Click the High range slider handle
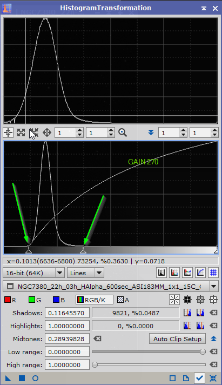The height and width of the screenshot is (385, 222). point(95,365)
